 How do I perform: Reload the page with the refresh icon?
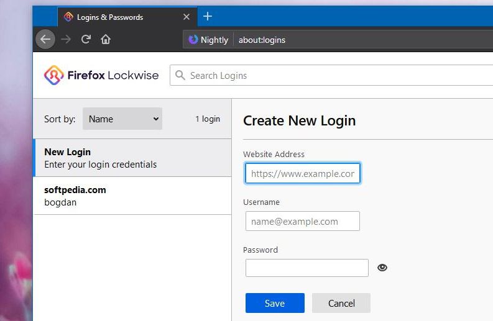[86, 40]
